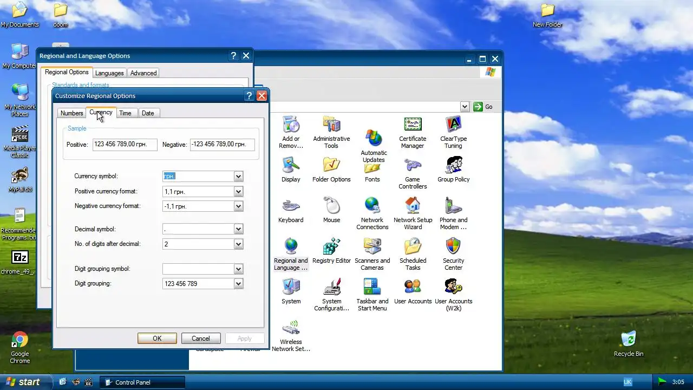
Task: Click Cancel in Customize Regional Options
Action: pyautogui.click(x=200, y=339)
